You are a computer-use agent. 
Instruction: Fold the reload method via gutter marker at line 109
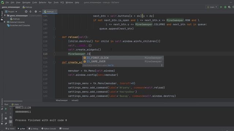(54, 37)
